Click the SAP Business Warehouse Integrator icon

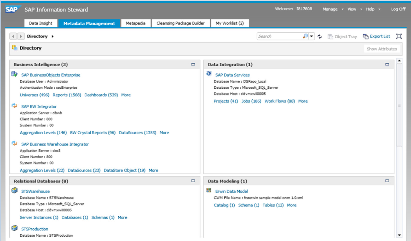tap(14, 143)
